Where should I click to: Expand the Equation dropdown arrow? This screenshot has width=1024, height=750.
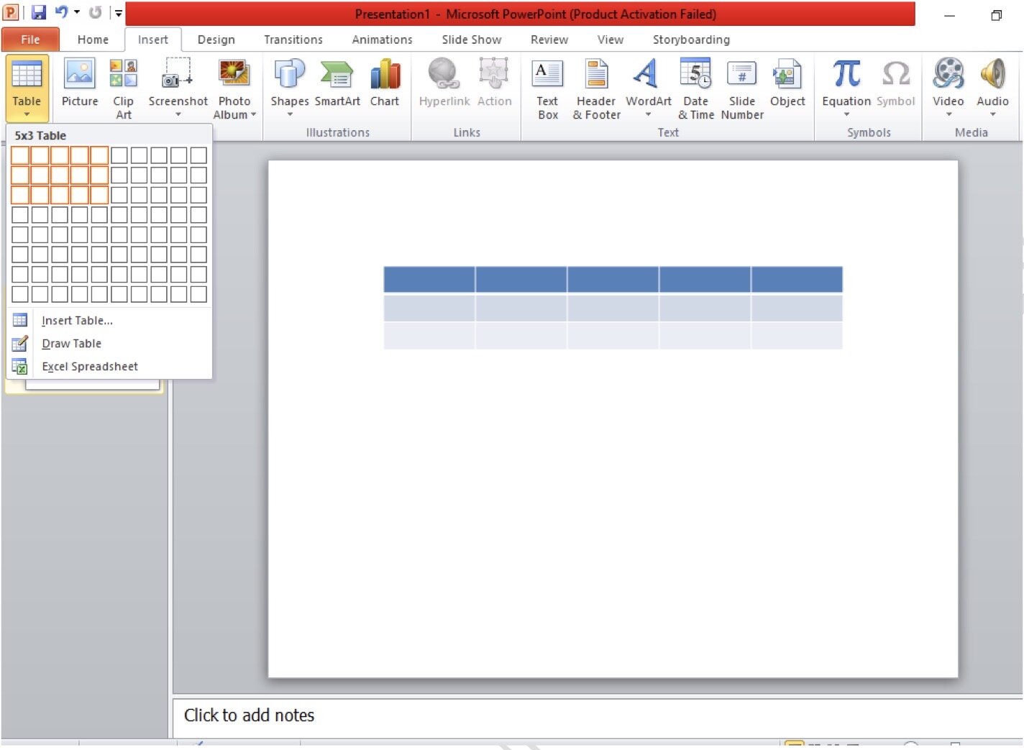846,114
